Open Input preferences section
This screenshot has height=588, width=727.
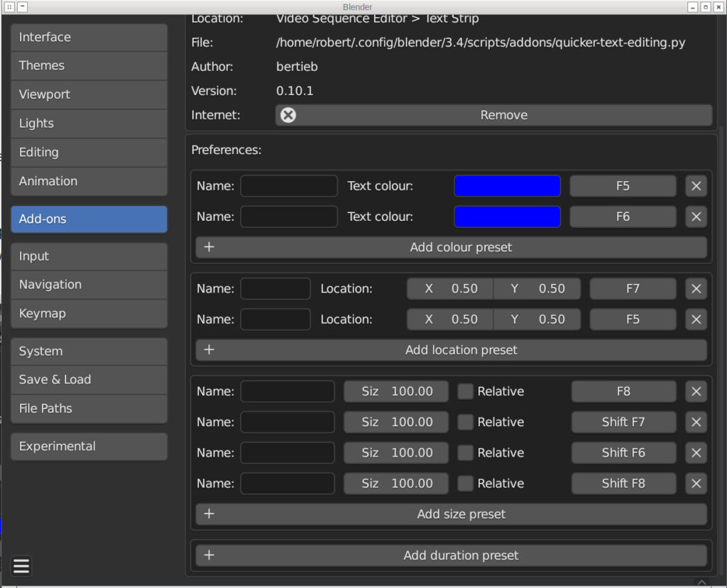tap(89, 256)
